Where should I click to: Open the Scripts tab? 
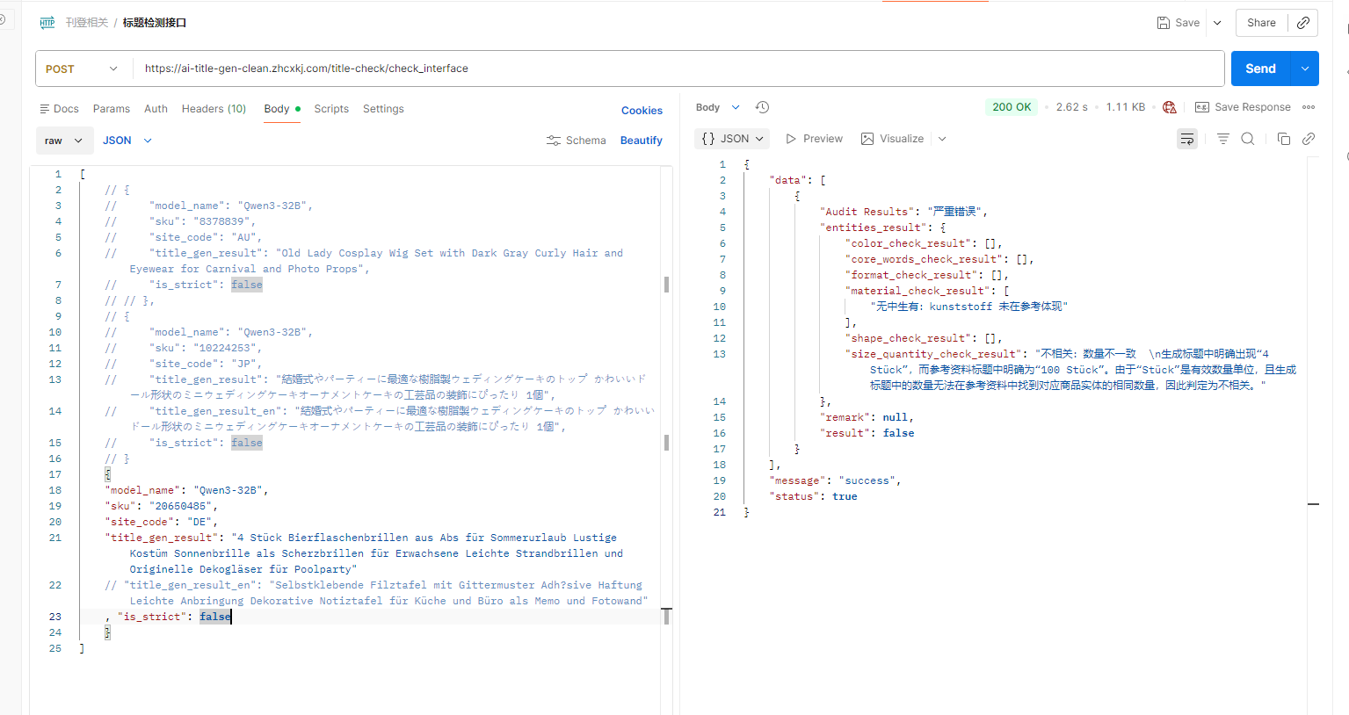point(331,109)
